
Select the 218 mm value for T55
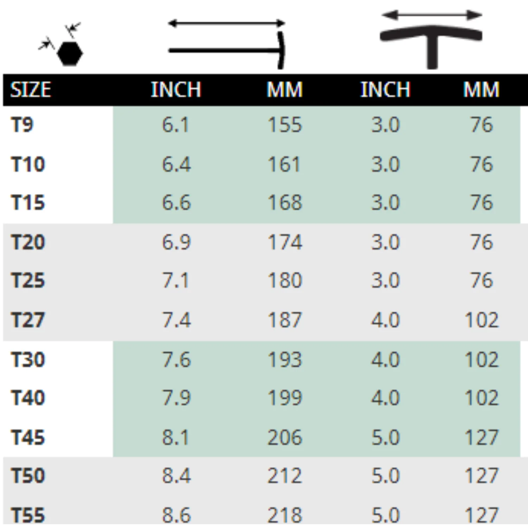pyautogui.click(x=285, y=516)
